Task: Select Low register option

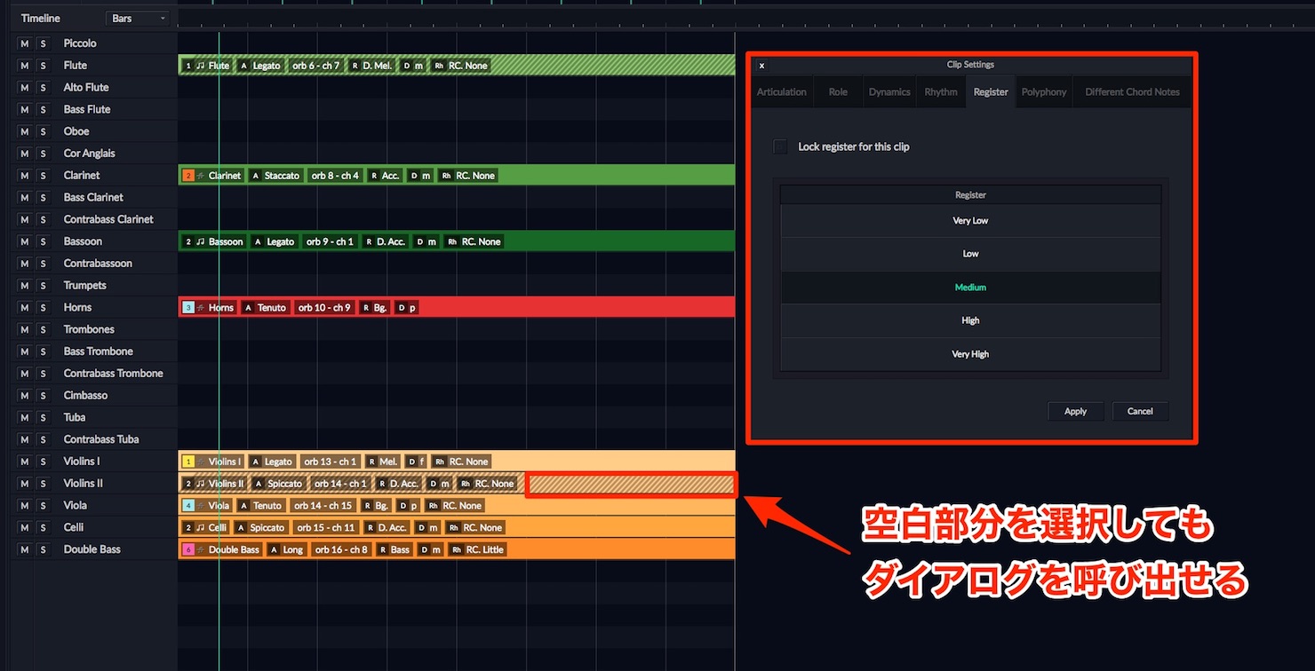Action: [970, 254]
